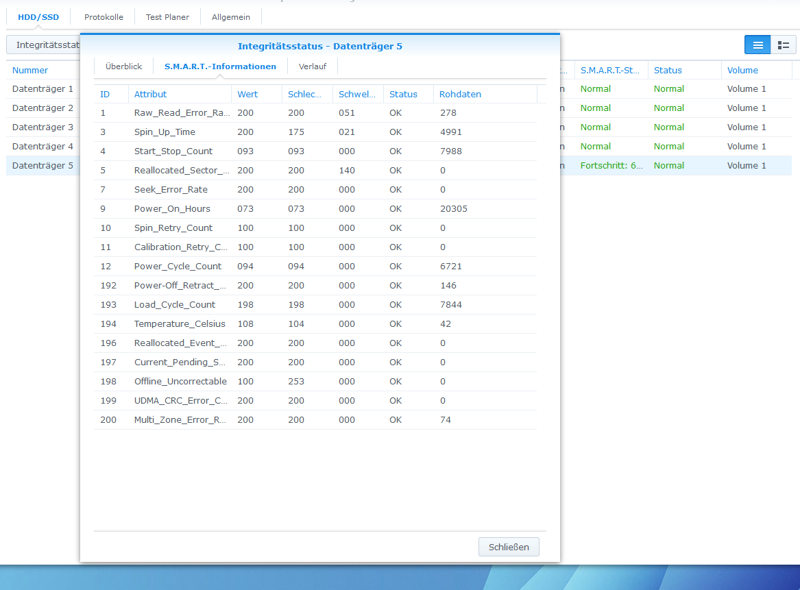Sort by Volume column header

[x=757, y=70]
